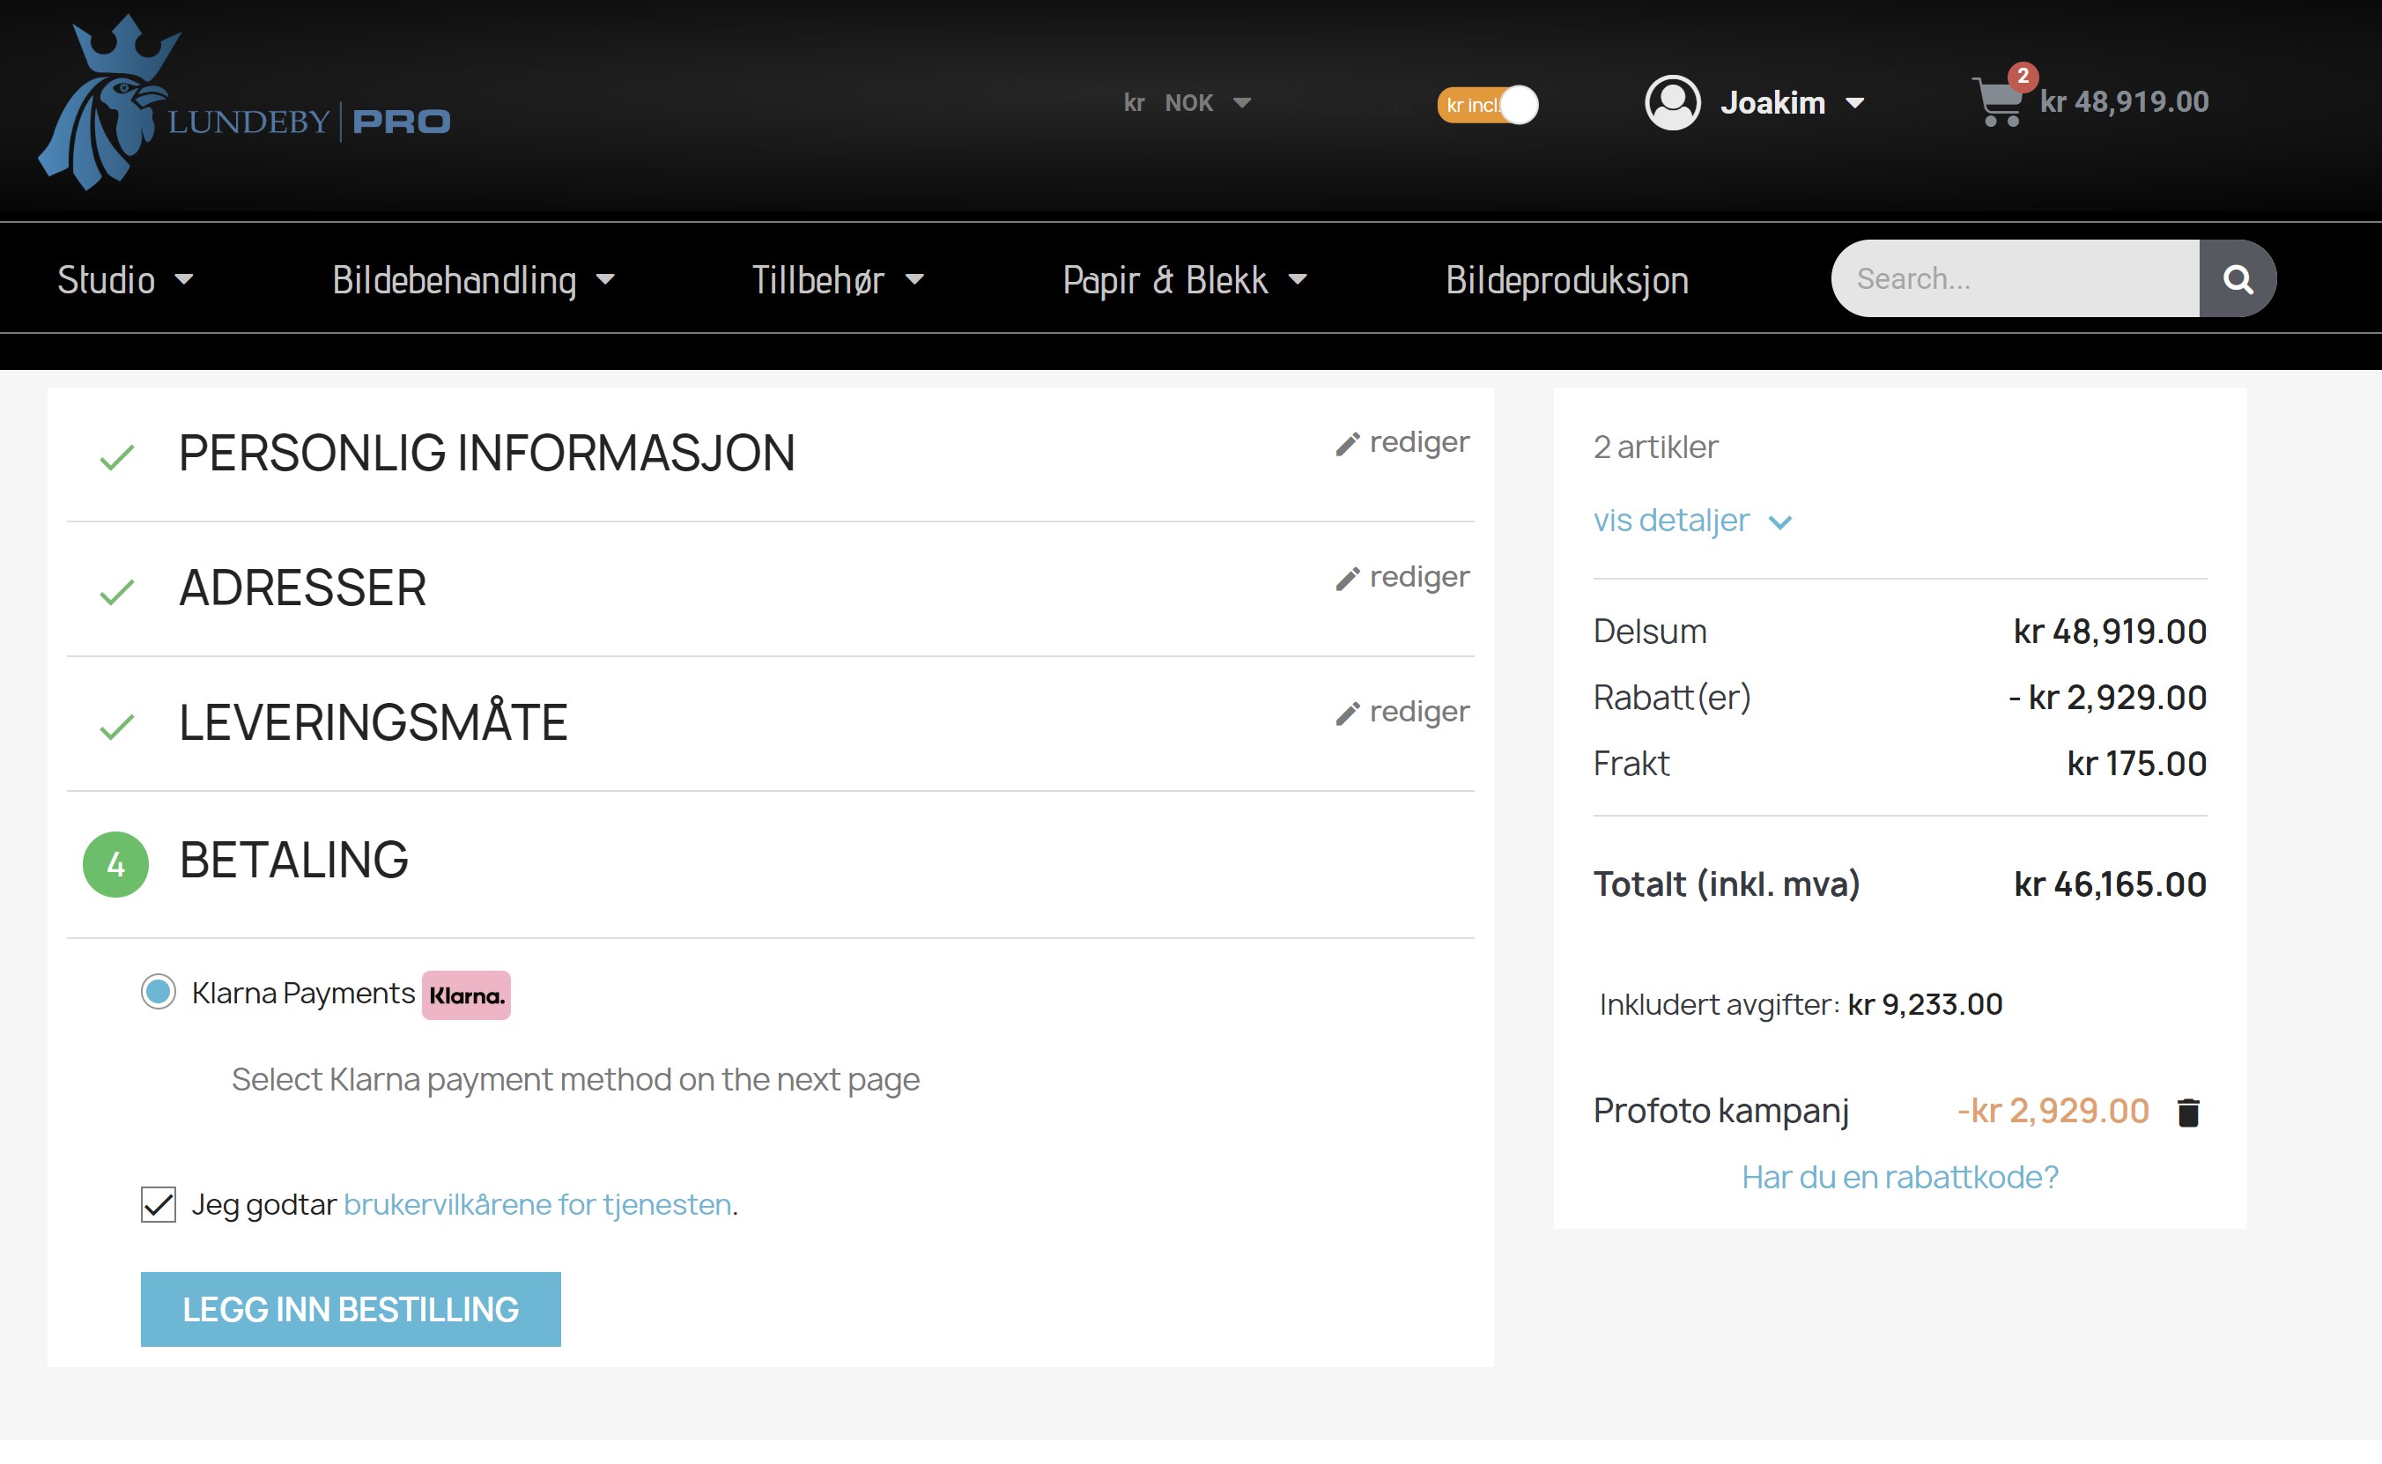Image resolution: width=2382 pixels, height=1464 pixels.
Task: Click pencil icon to edit Personlig Informasjon
Action: (1347, 445)
